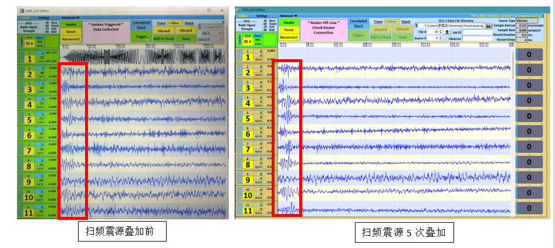Expand the Advanced dropdown in left window
The image size is (555, 248).
pos(70,18)
